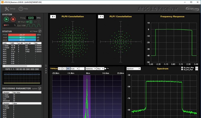This screenshot has width=201, height=118.
Task: Click the ACC Reset refresh icon
Action: (x=40, y=31)
